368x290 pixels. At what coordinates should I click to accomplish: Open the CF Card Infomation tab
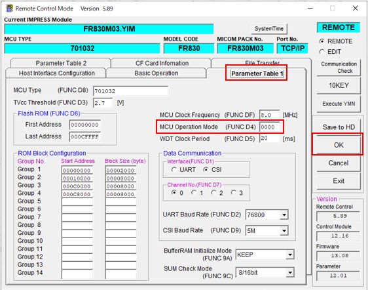[162, 63]
